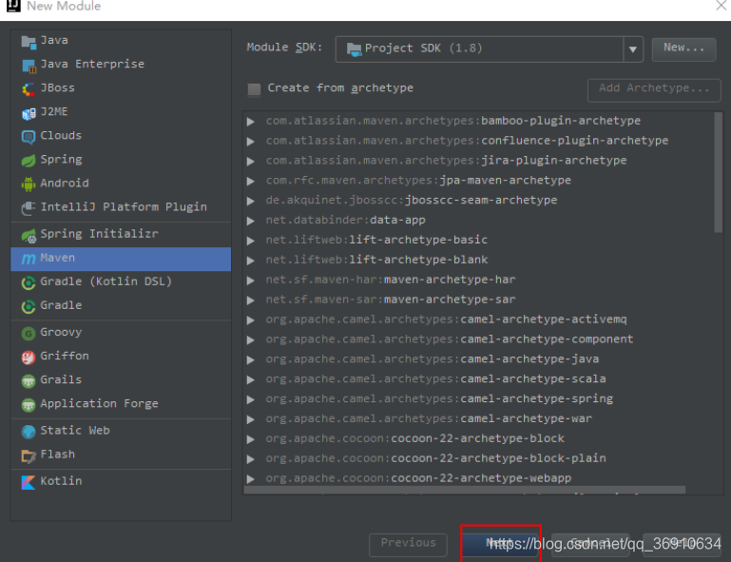Select camel-archetype-activemq row

[x=446, y=320]
